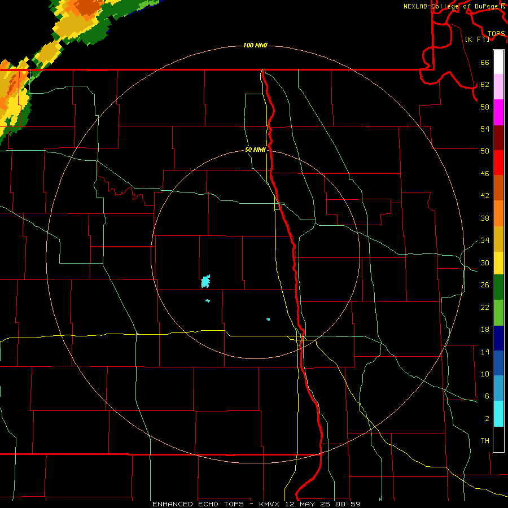Click the dark green swatch near 26
508x508 pixels.
(x=498, y=287)
